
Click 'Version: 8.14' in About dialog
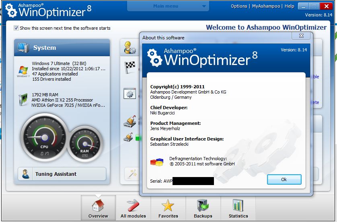[x=294, y=50]
